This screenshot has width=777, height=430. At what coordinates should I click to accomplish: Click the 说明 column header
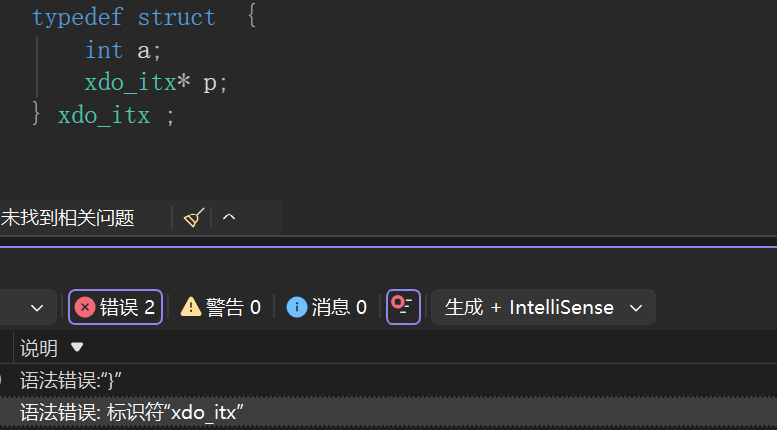[x=39, y=348]
